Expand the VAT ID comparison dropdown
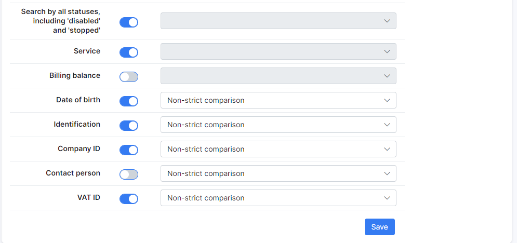Viewport: 517px width, 243px height. (279, 197)
